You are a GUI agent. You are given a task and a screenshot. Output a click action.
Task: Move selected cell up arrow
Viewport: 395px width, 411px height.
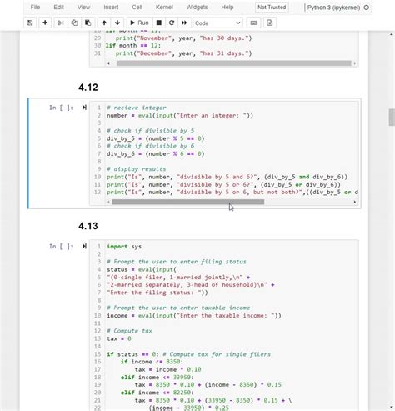click(104, 23)
